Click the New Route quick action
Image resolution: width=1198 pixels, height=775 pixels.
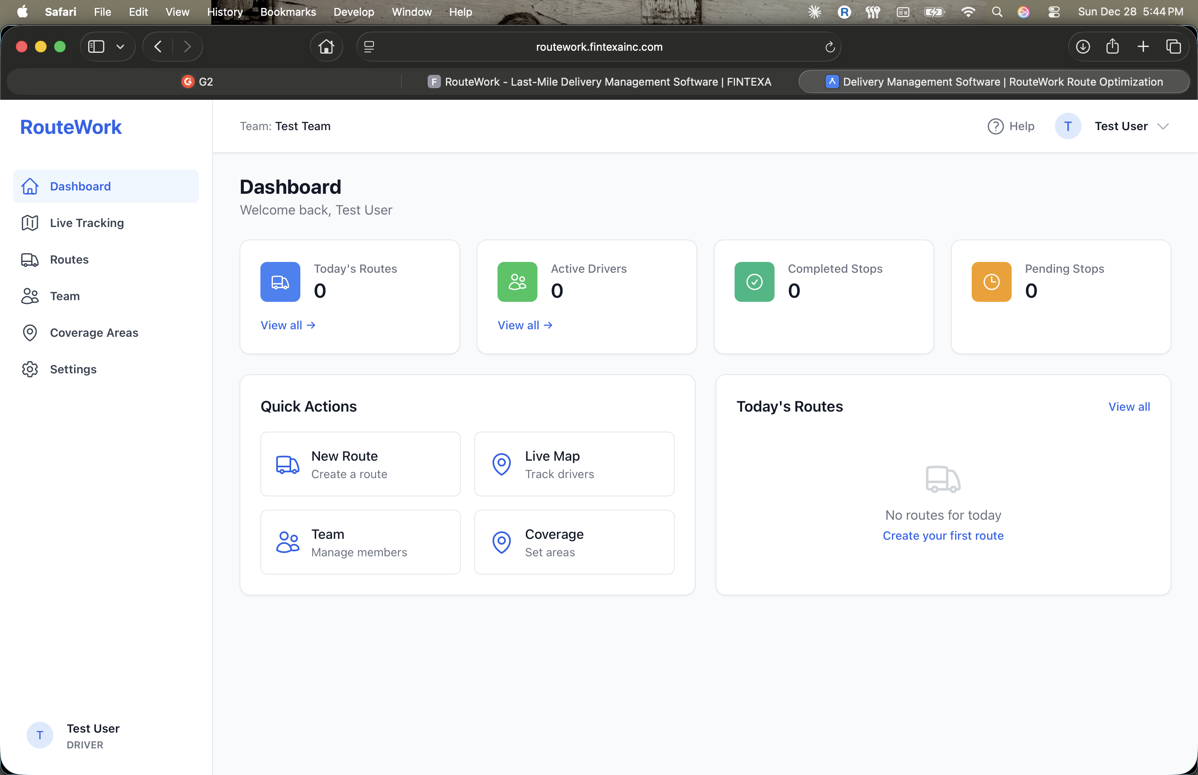click(x=360, y=464)
